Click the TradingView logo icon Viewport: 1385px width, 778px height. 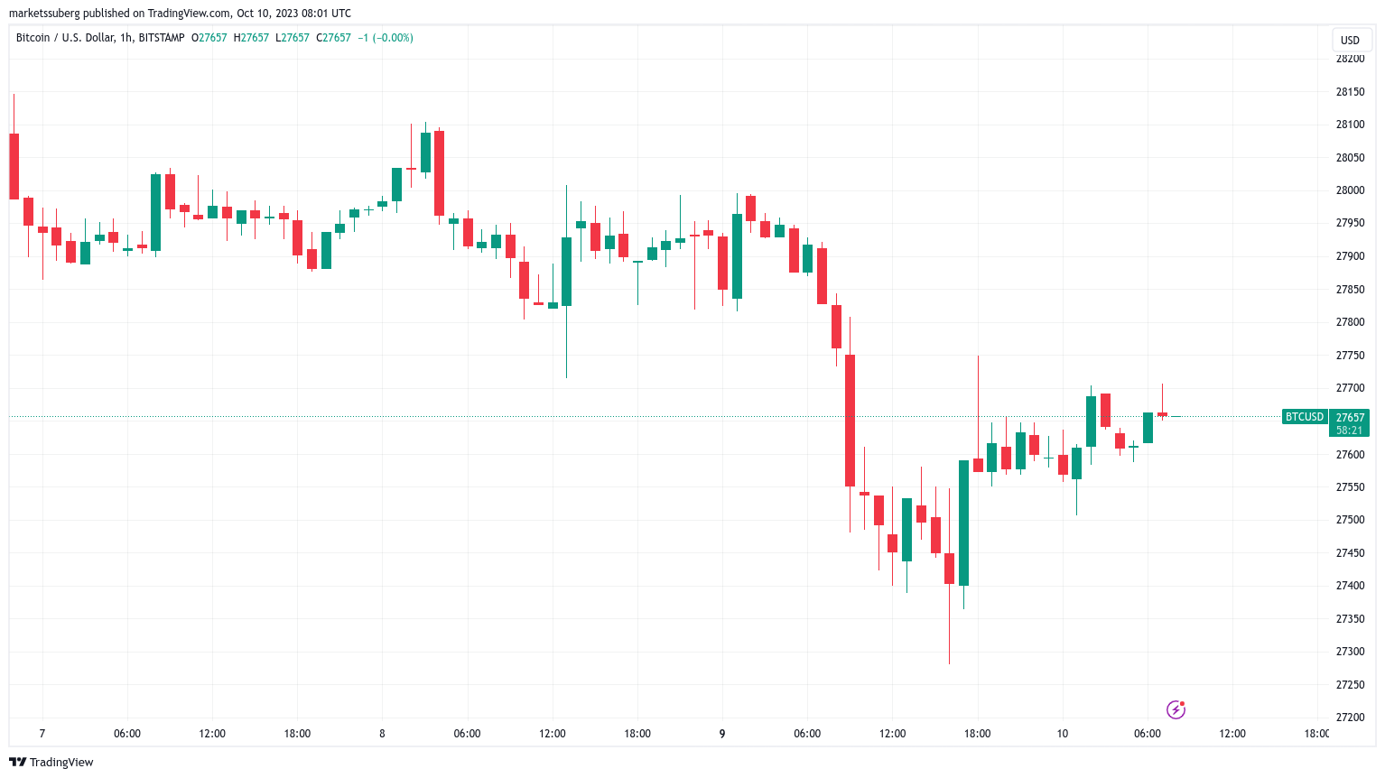pos(17,762)
